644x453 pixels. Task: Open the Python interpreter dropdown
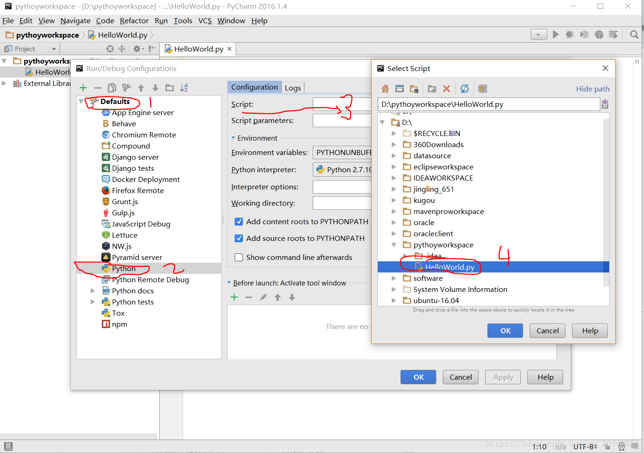click(x=342, y=170)
